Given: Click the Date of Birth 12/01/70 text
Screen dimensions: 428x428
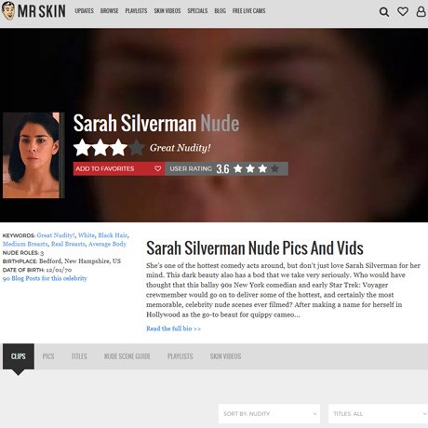Looking at the screenshot, I should (x=37, y=270).
